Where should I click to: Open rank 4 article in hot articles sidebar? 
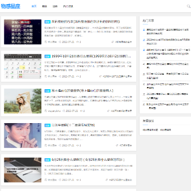[168, 66]
